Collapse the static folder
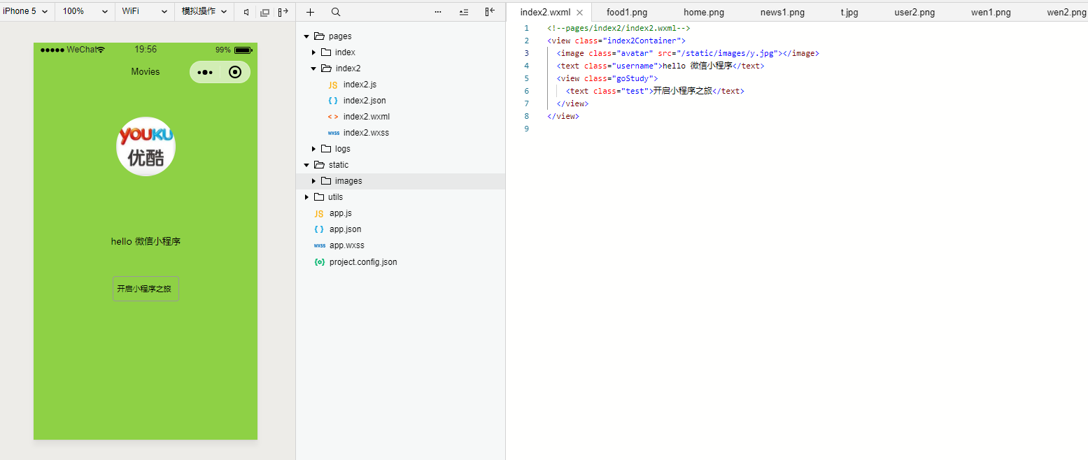The width and height of the screenshot is (1088, 460). [306, 165]
